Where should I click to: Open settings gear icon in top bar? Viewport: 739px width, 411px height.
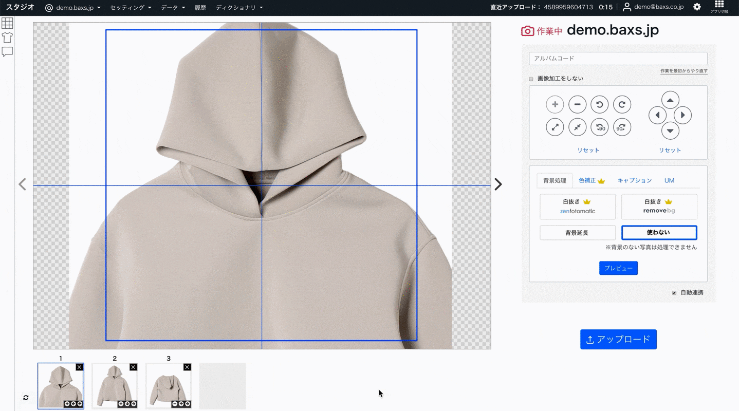pos(697,7)
